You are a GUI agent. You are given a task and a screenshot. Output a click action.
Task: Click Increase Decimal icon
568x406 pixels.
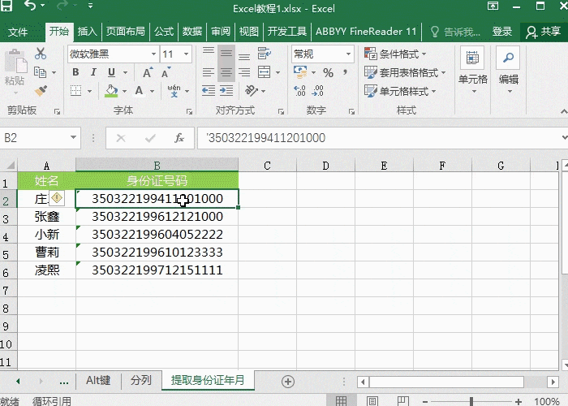click(x=299, y=91)
